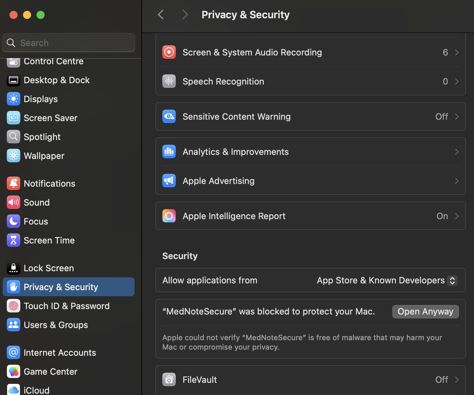Open Touch ID fingerprint icon
This screenshot has height=395, width=474.
click(14, 306)
